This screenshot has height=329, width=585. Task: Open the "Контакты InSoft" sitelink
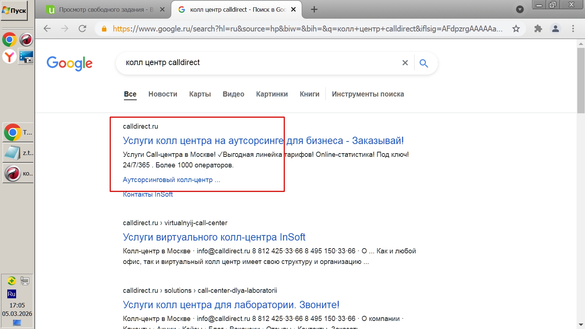coord(148,194)
